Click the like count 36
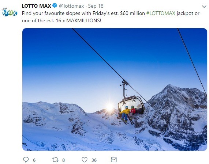The image size is (209, 164). click(94, 160)
